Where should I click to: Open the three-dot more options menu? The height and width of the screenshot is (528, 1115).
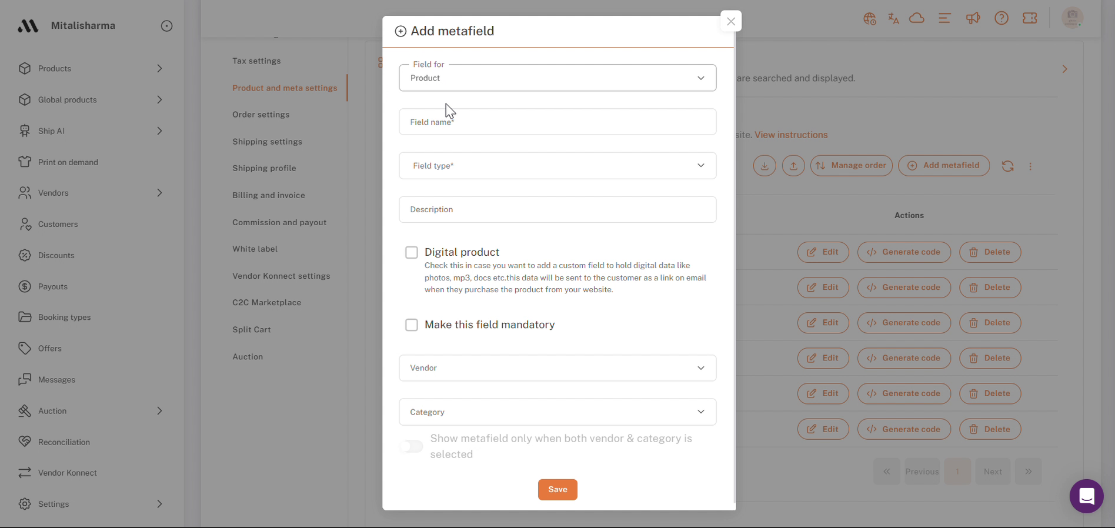pyautogui.click(x=1030, y=166)
